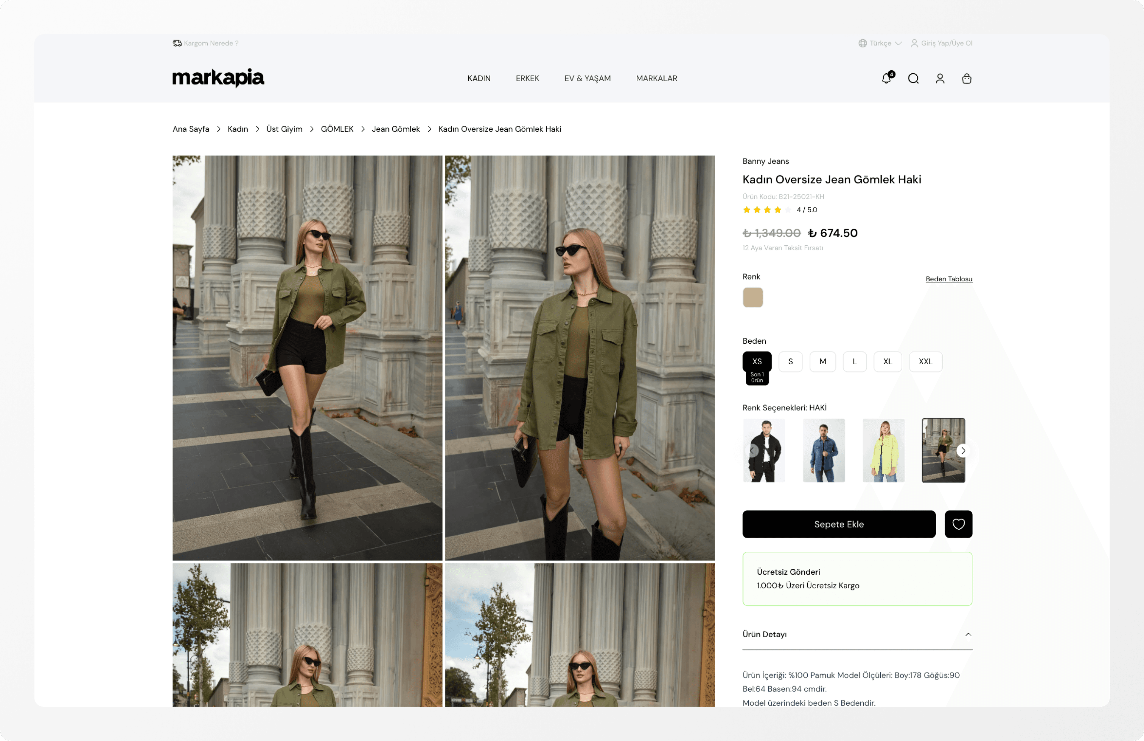1144x741 pixels.
Task: Collapse the Ürün Detayı section
Action: pyautogui.click(x=968, y=634)
